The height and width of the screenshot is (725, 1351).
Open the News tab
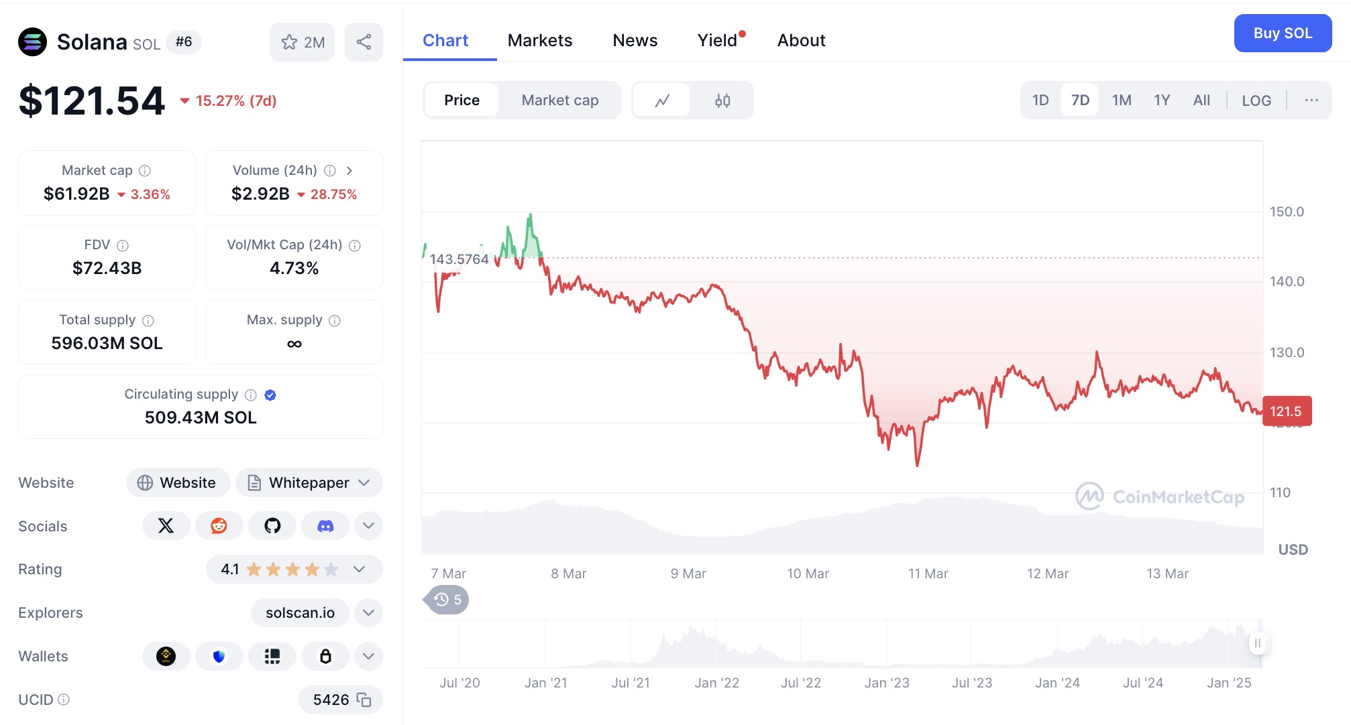635,40
